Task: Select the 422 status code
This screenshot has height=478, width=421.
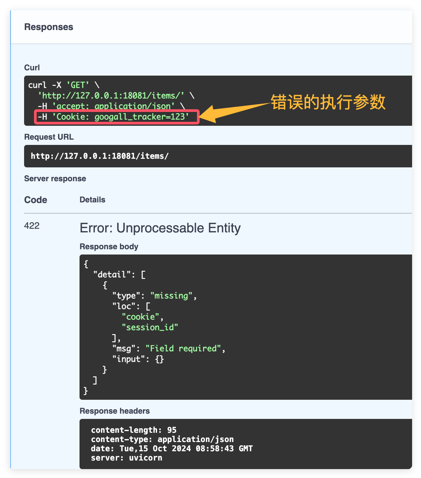Action: click(32, 226)
